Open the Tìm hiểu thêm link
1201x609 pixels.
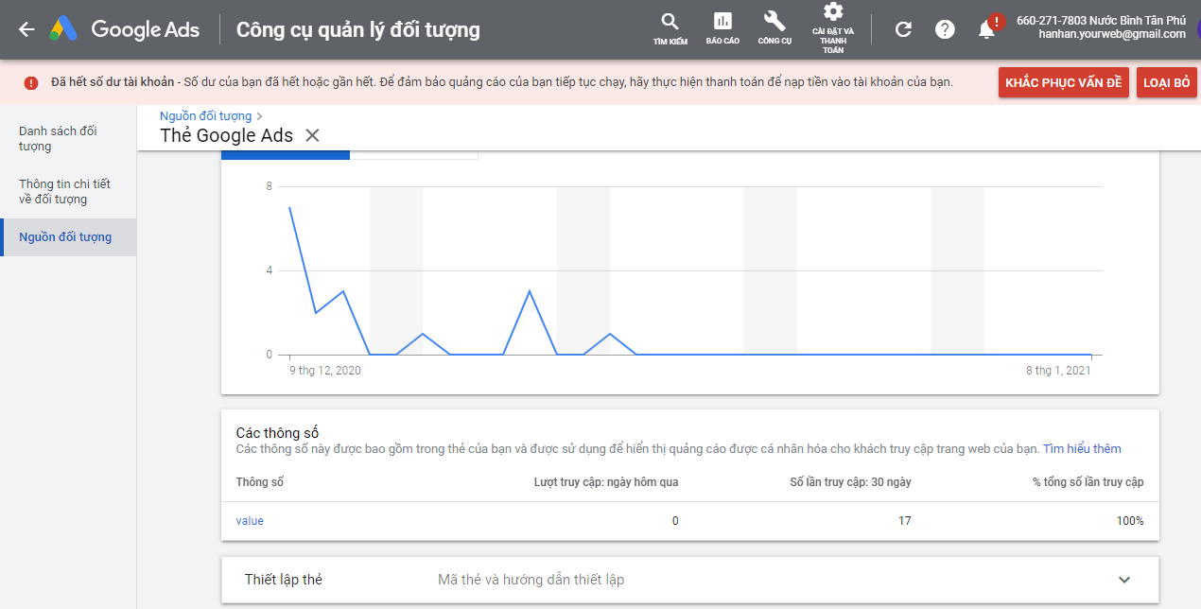coord(1082,448)
